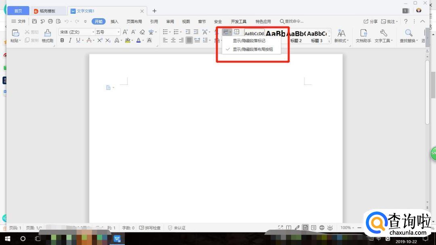The image size is (436, 245).
Task: Add new document tab with plus button
Action: (x=154, y=11)
